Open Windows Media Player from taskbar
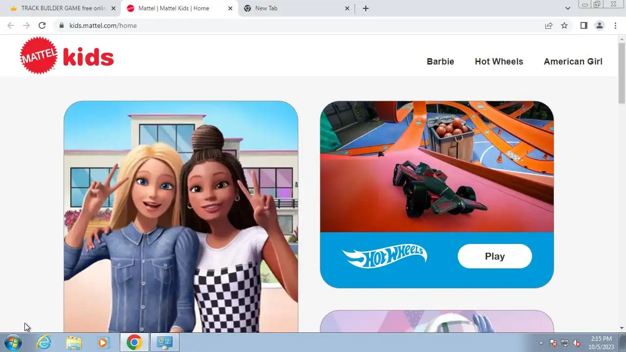The width and height of the screenshot is (626, 352). pyautogui.click(x=103, y=342)
